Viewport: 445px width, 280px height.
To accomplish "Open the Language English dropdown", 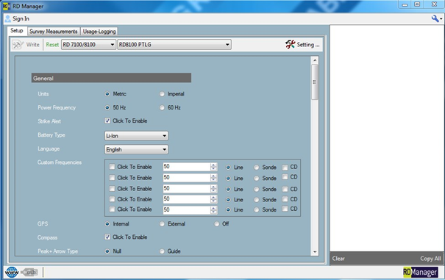I will point(136,149).
